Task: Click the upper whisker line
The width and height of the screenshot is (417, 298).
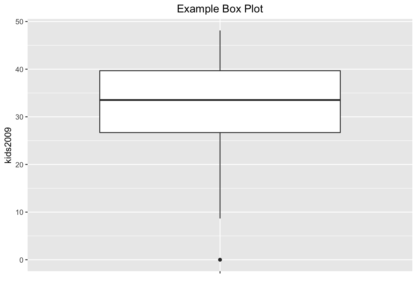Action: click(220, 51)
